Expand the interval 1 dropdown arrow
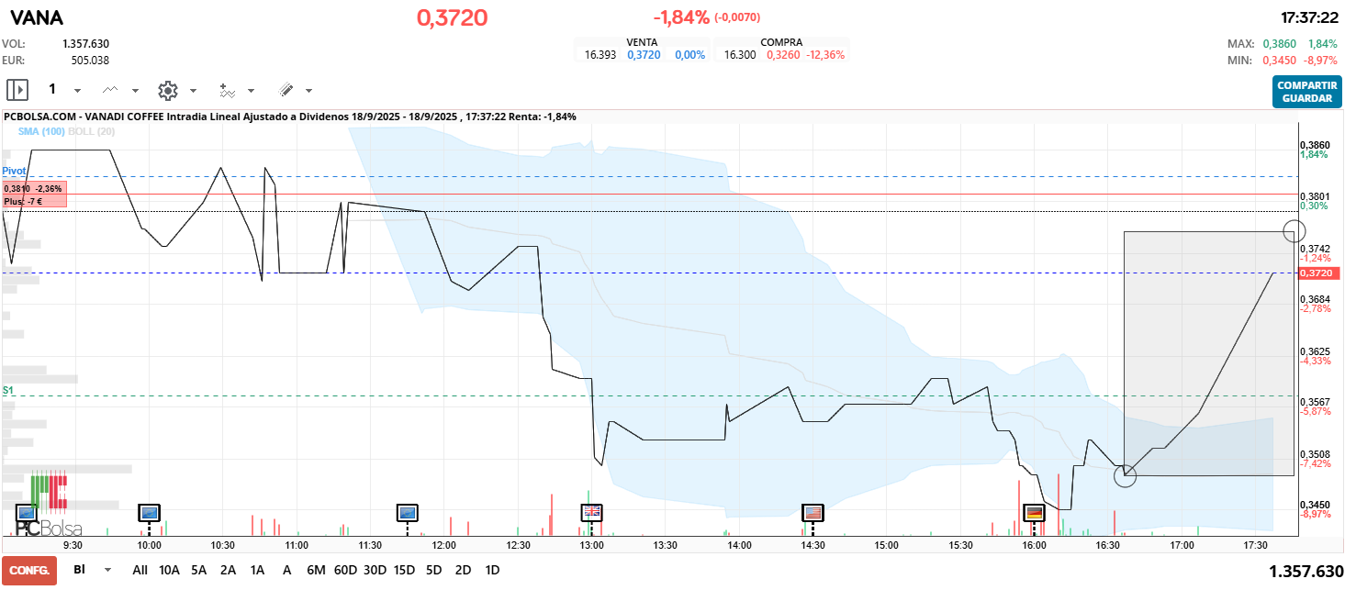1356x590 pixels. click(x=77, y=91)
